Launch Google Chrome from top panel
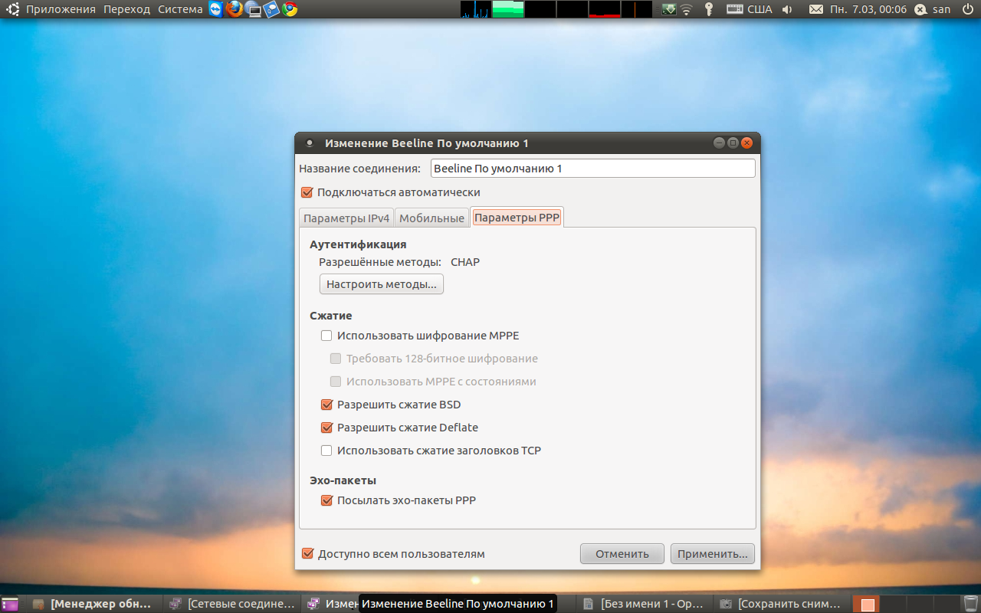This screenshot has width=981, height=613. coord(290,9)
